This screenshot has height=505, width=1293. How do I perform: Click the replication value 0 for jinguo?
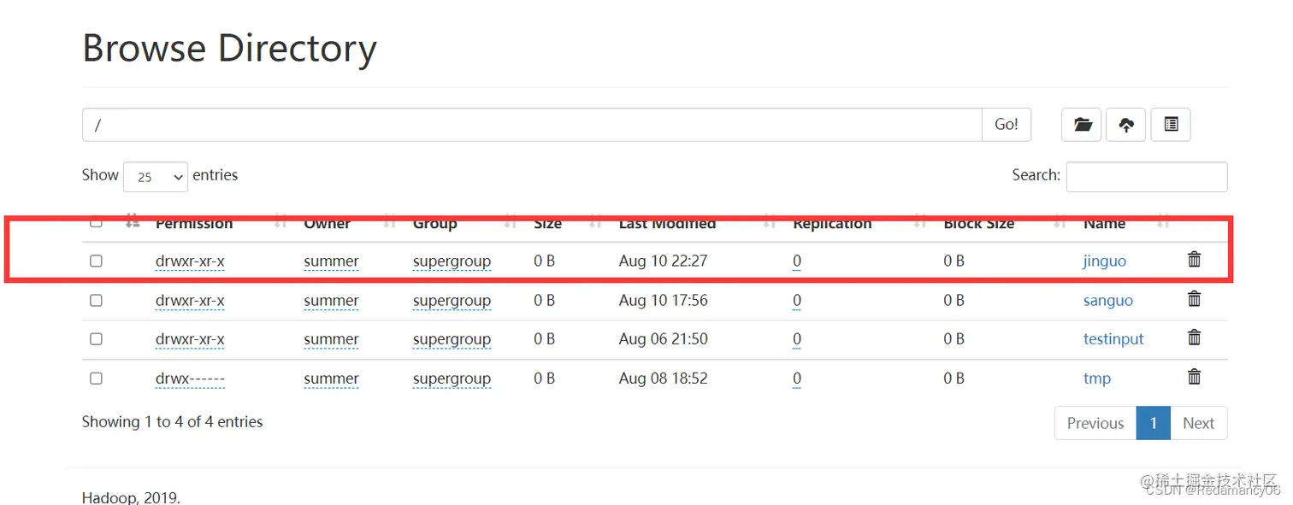(797, 261)
